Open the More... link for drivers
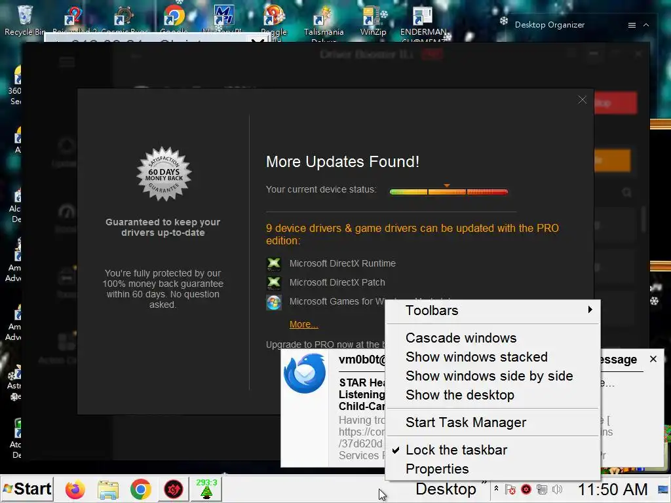This screenshot has width=671, height=503. click(x=304, y=324)
